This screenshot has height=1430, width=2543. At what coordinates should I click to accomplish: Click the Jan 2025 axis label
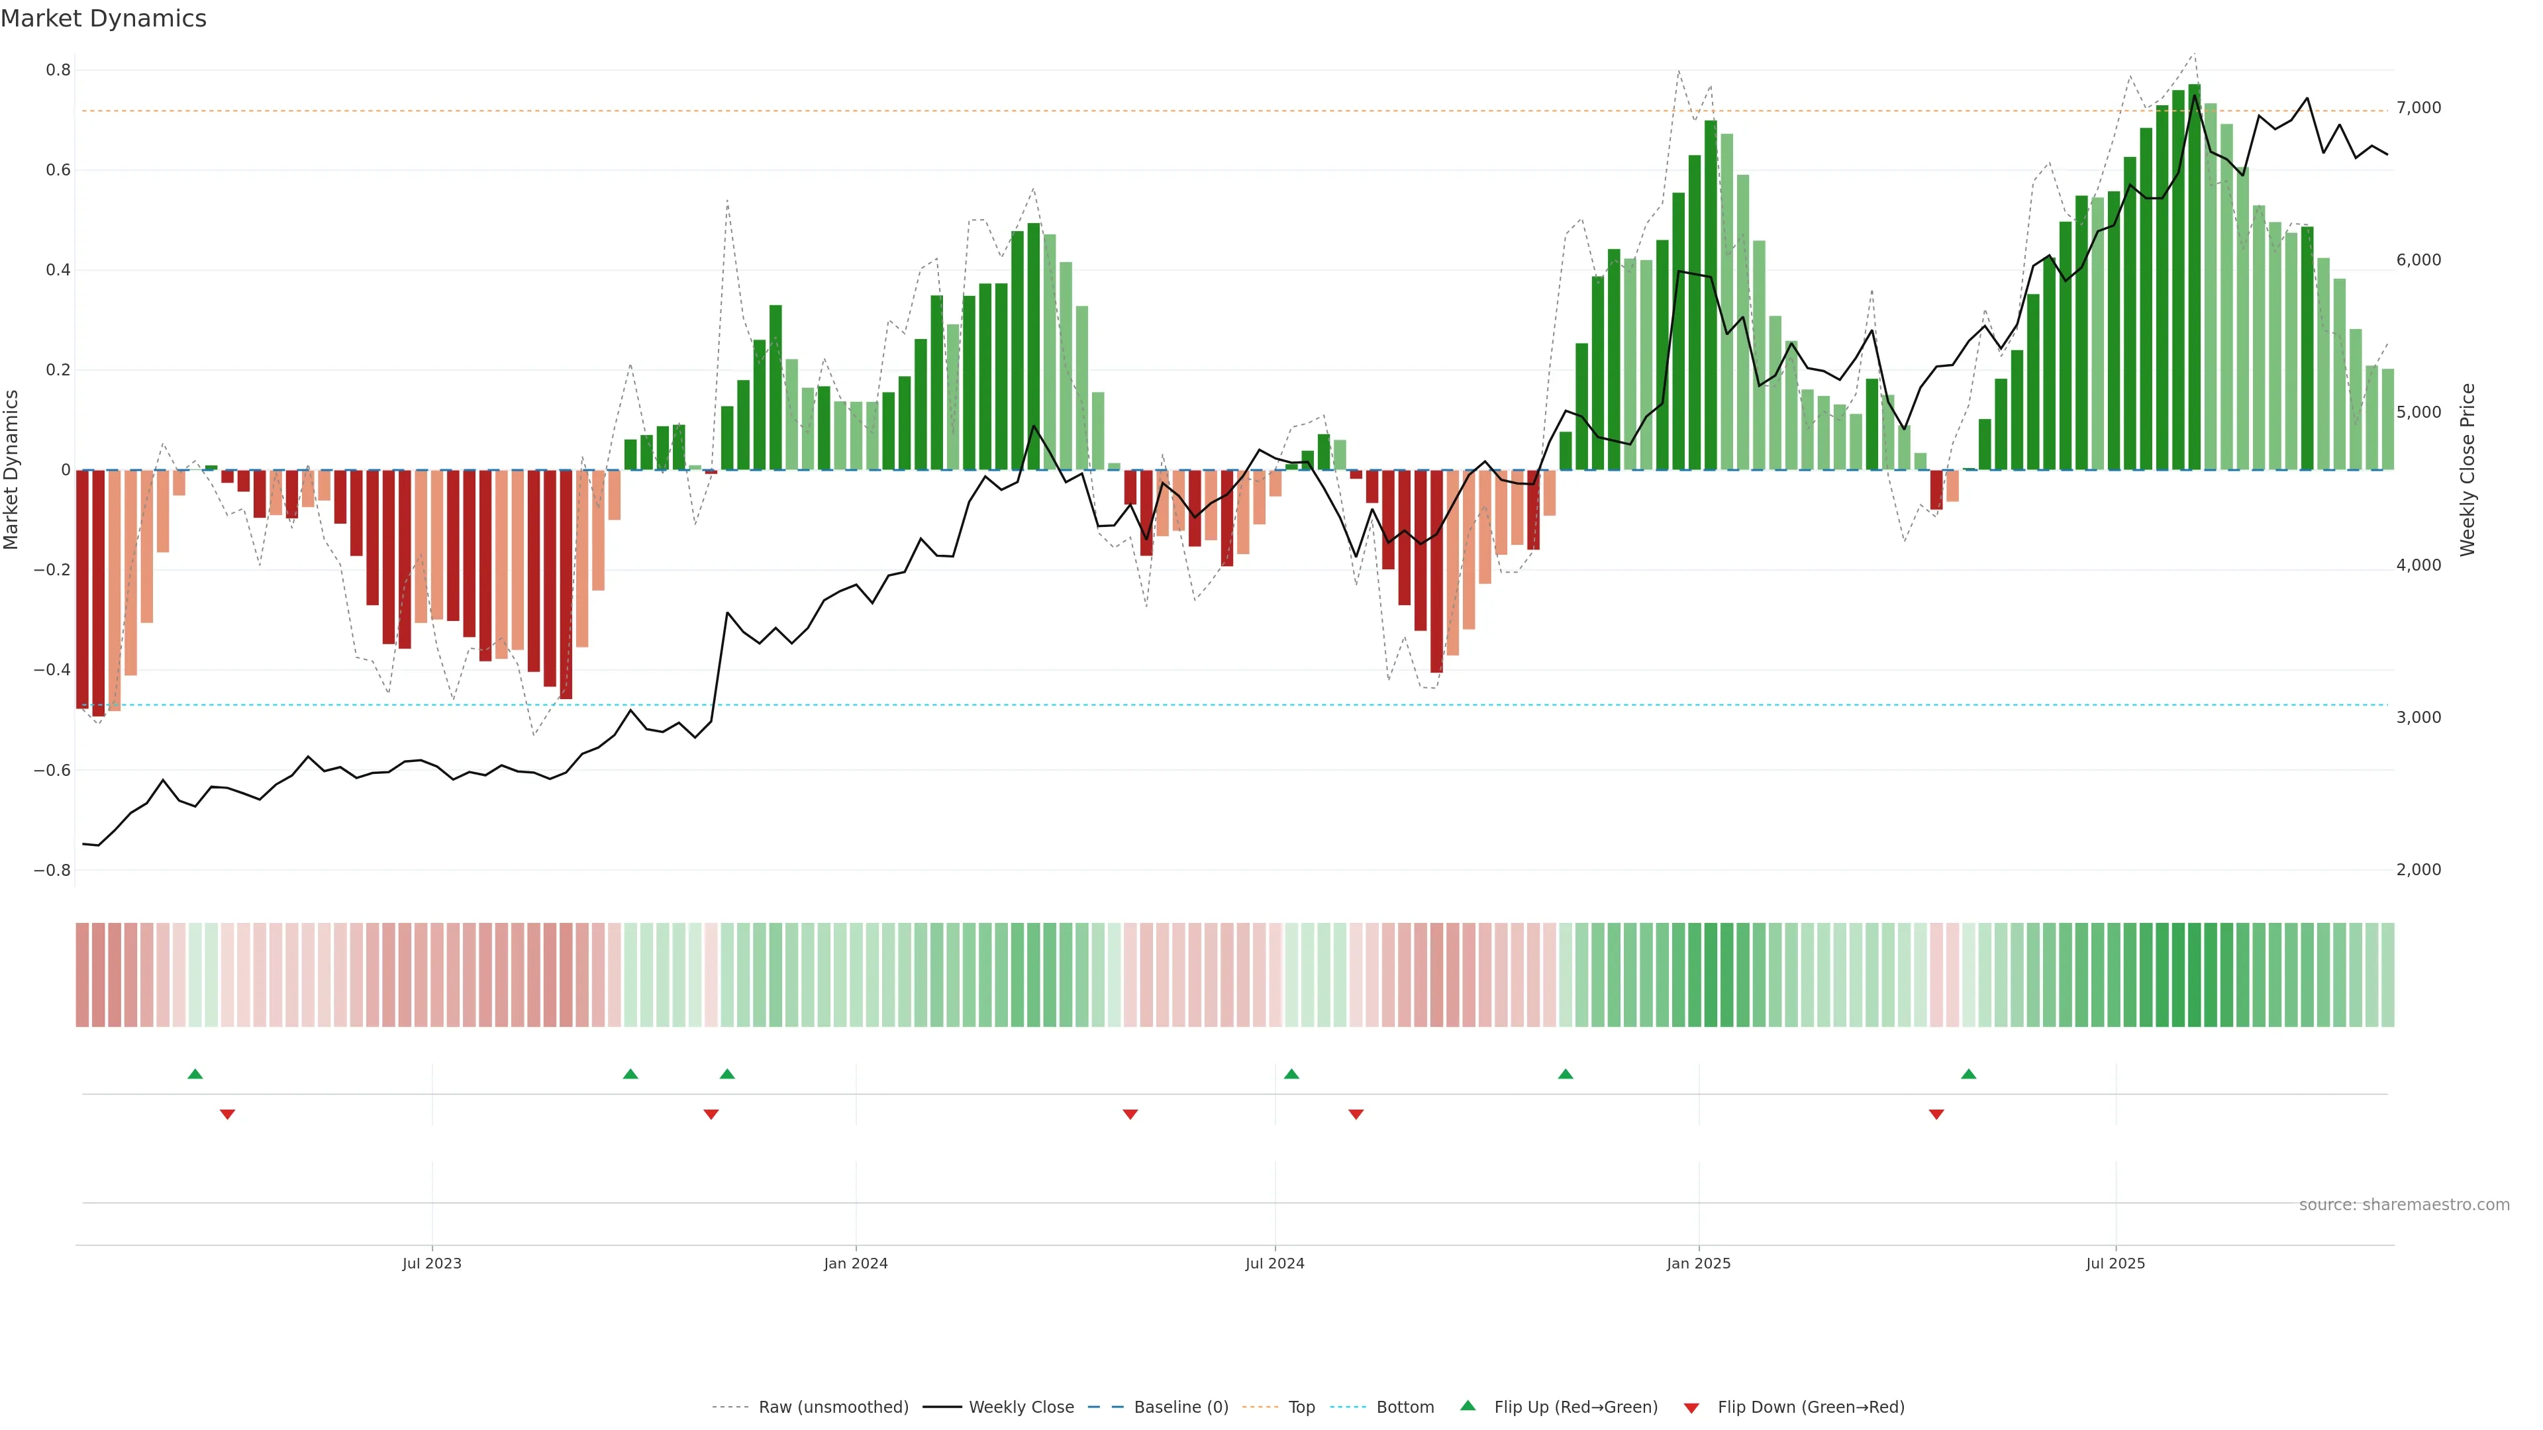tap(1698, 1263)
